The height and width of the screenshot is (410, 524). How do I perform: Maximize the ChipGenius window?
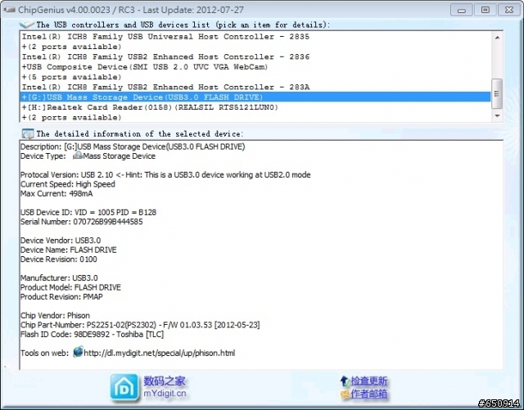tap(486, 10)
